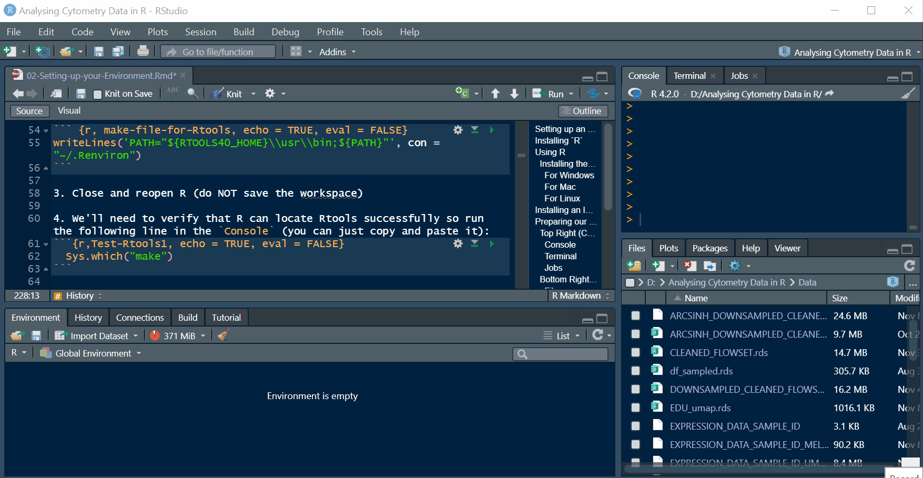The width and height of the screenshot is (923, 478).
Task: Click the Print icon in main toolbar
Action: click(143, 51)
